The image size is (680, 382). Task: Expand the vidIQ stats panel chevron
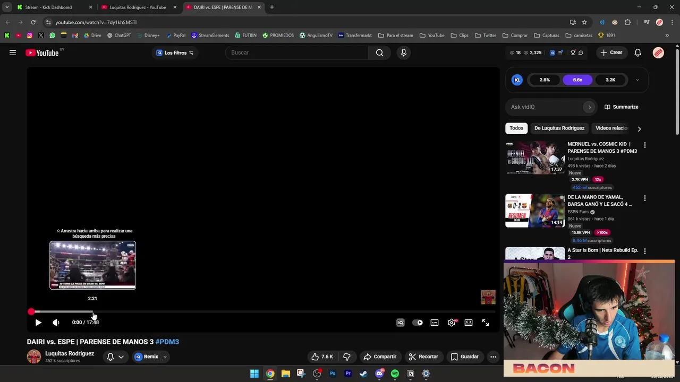pos(637,80)
